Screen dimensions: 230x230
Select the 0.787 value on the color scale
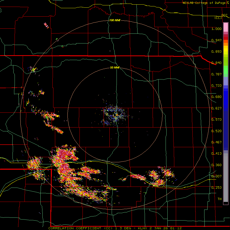[x=216, y=74]
